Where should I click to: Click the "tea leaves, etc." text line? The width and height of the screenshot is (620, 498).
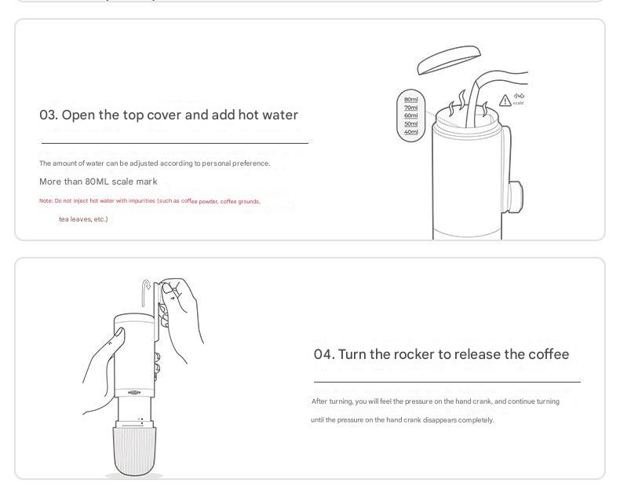[x=83, y=219]
